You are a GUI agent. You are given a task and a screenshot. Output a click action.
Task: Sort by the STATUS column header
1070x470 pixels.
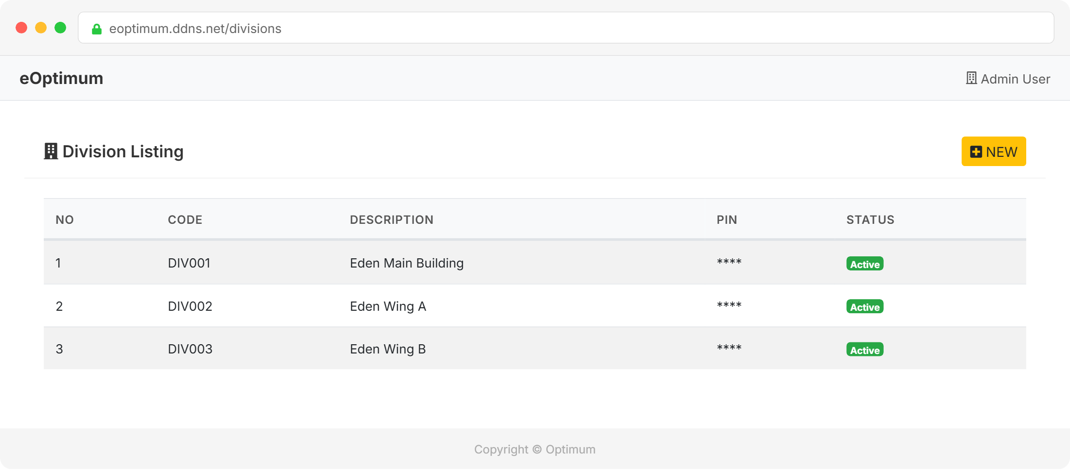tap(870, 220)
